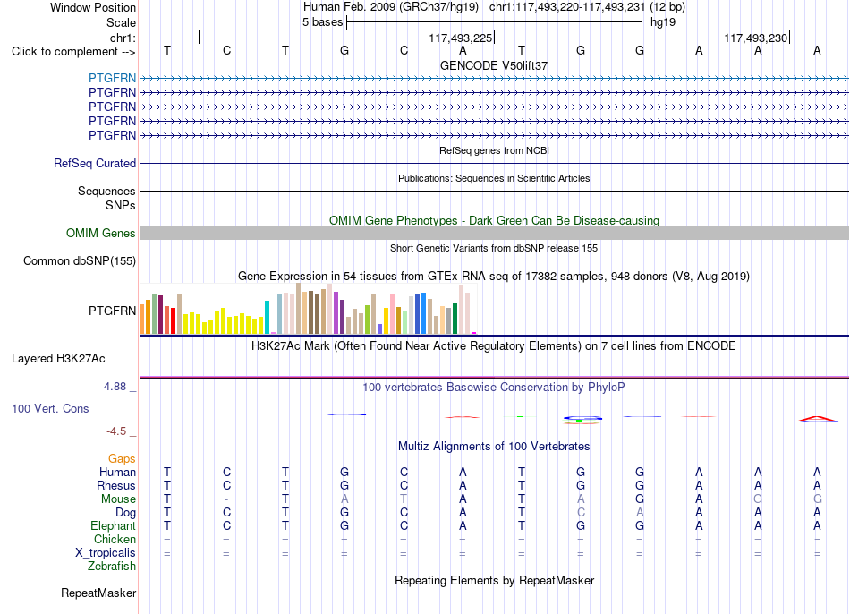Open the 'RefSeq Curated' track label

coord(95,163)
